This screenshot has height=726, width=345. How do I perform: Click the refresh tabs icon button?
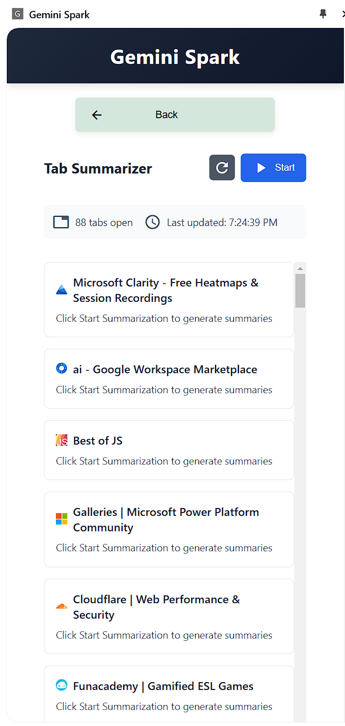click(x=222, y=168)
